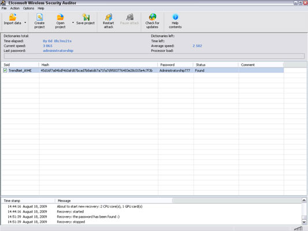Screen dimensions: 308x231
Task: Sort by the Status column header
Action: [x=216, y=65]
